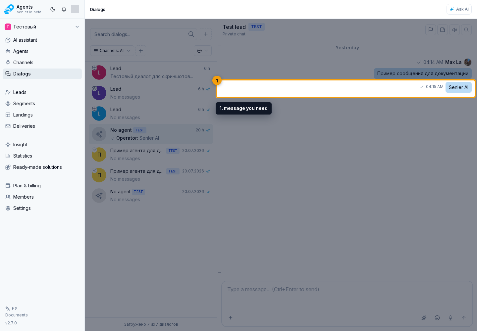Add attachment with plus icon in composer
Viewport: 477px width, 331px height.
point(231,318)
